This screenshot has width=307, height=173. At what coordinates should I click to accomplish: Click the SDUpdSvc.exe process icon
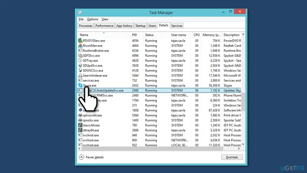click(x=80, y=65)
